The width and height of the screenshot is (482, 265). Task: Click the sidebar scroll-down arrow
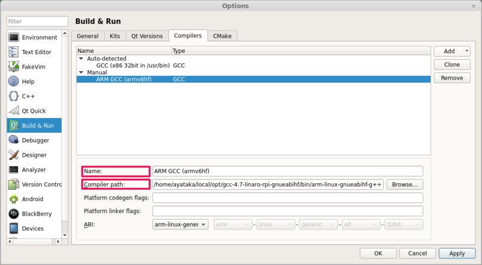click(65, 235)
